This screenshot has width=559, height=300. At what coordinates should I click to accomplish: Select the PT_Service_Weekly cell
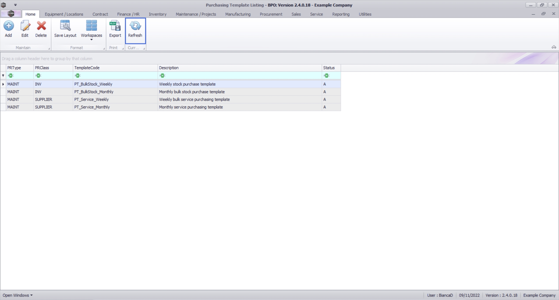point(115,99)
